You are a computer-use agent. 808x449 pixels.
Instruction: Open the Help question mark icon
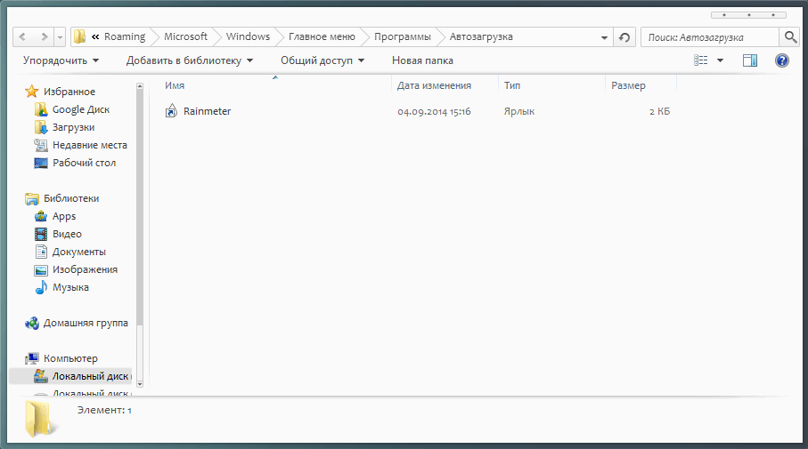(x=782, y=60)
